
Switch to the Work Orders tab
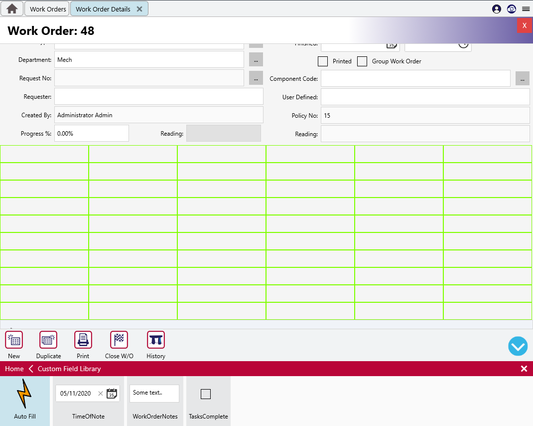(48, 9)
